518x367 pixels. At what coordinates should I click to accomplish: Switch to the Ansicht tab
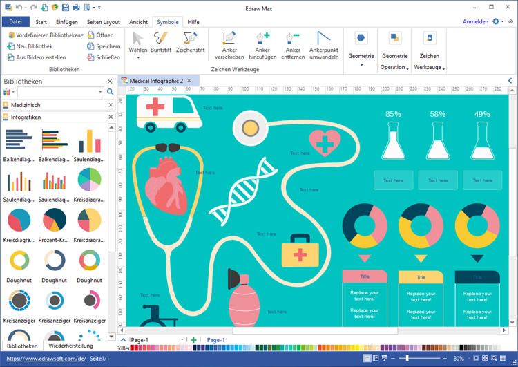(138, 22)
